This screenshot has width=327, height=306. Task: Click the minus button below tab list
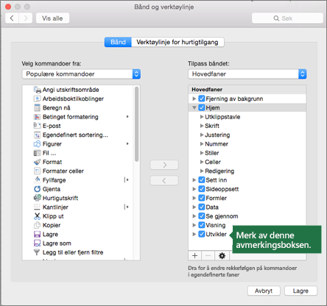pos(208,256)
